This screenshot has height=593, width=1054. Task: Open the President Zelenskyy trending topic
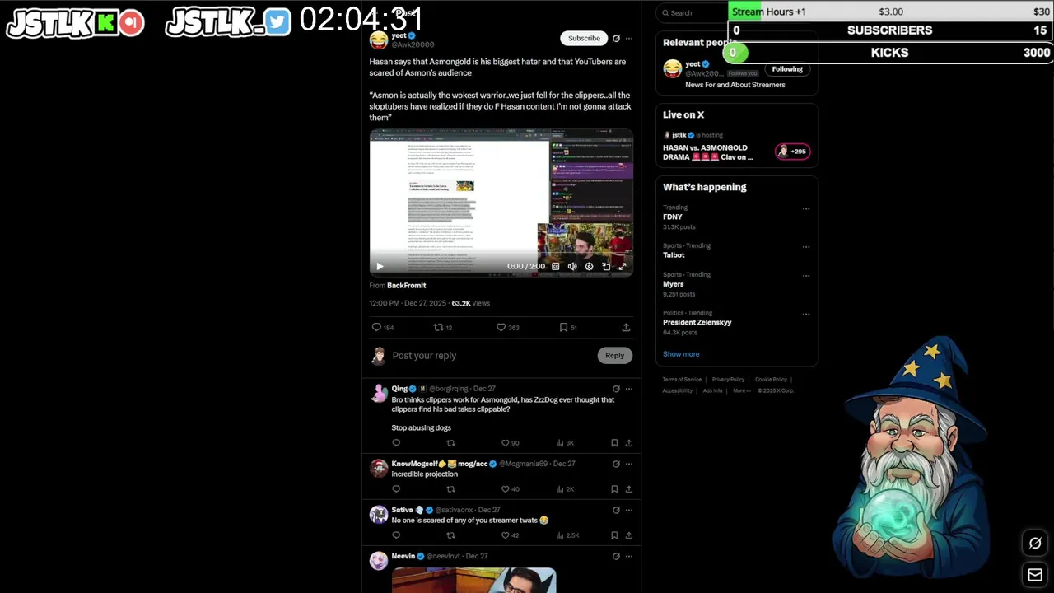[x=697, y=323]
